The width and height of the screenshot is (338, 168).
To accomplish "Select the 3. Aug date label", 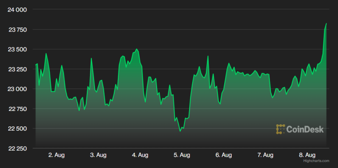I will click(x=98, y=155).
